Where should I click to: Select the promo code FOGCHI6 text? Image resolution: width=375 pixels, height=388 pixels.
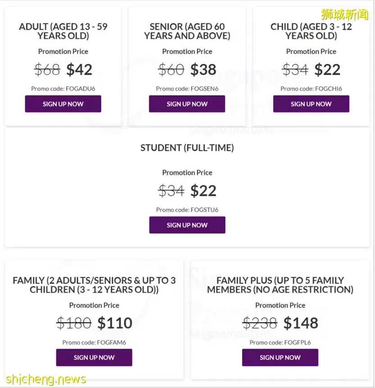coord(329,89)
